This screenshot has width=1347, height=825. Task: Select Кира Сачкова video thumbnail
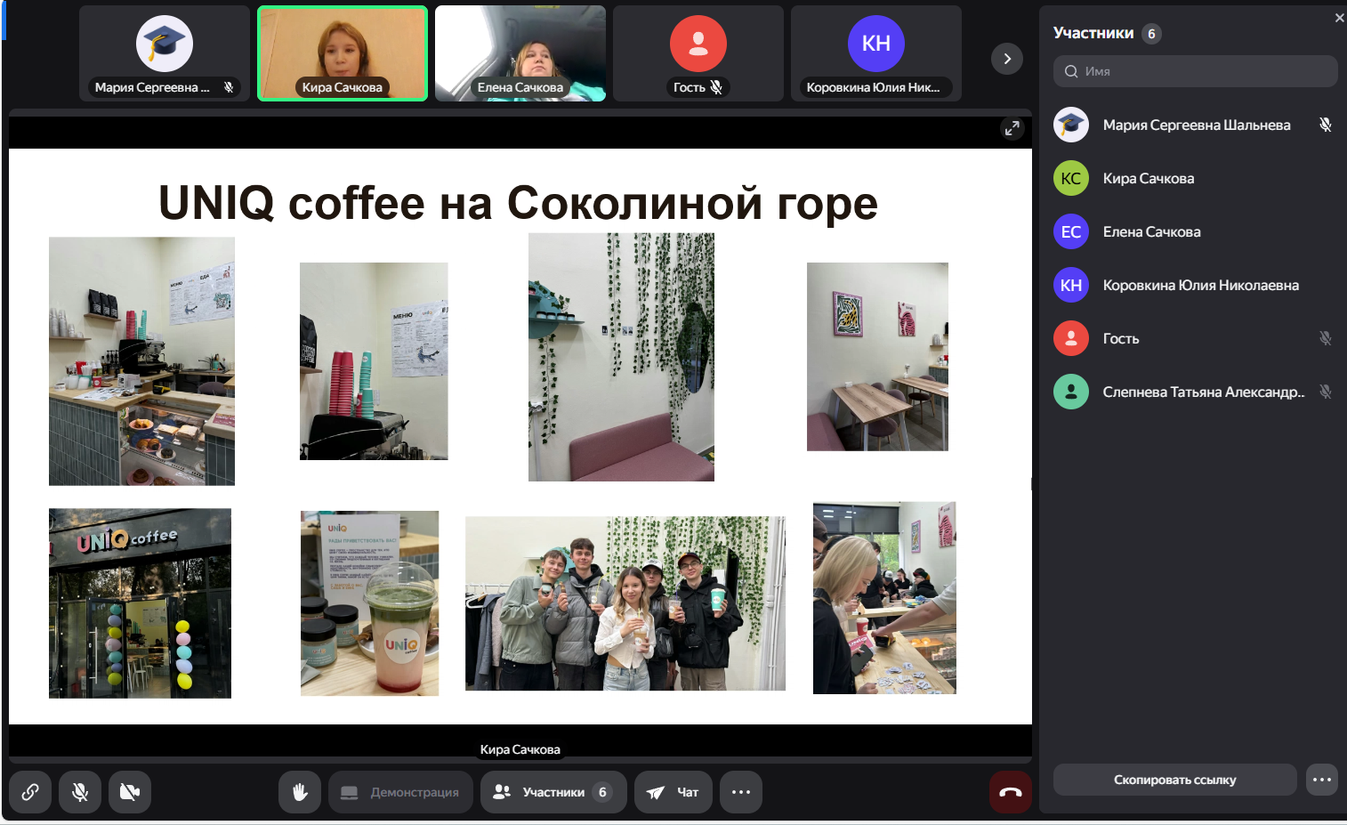pos(343,53)
